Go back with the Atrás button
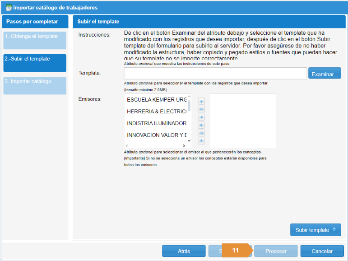 pos(184,251)
